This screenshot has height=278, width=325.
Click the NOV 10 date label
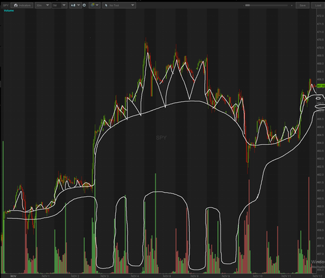[257, 276]
